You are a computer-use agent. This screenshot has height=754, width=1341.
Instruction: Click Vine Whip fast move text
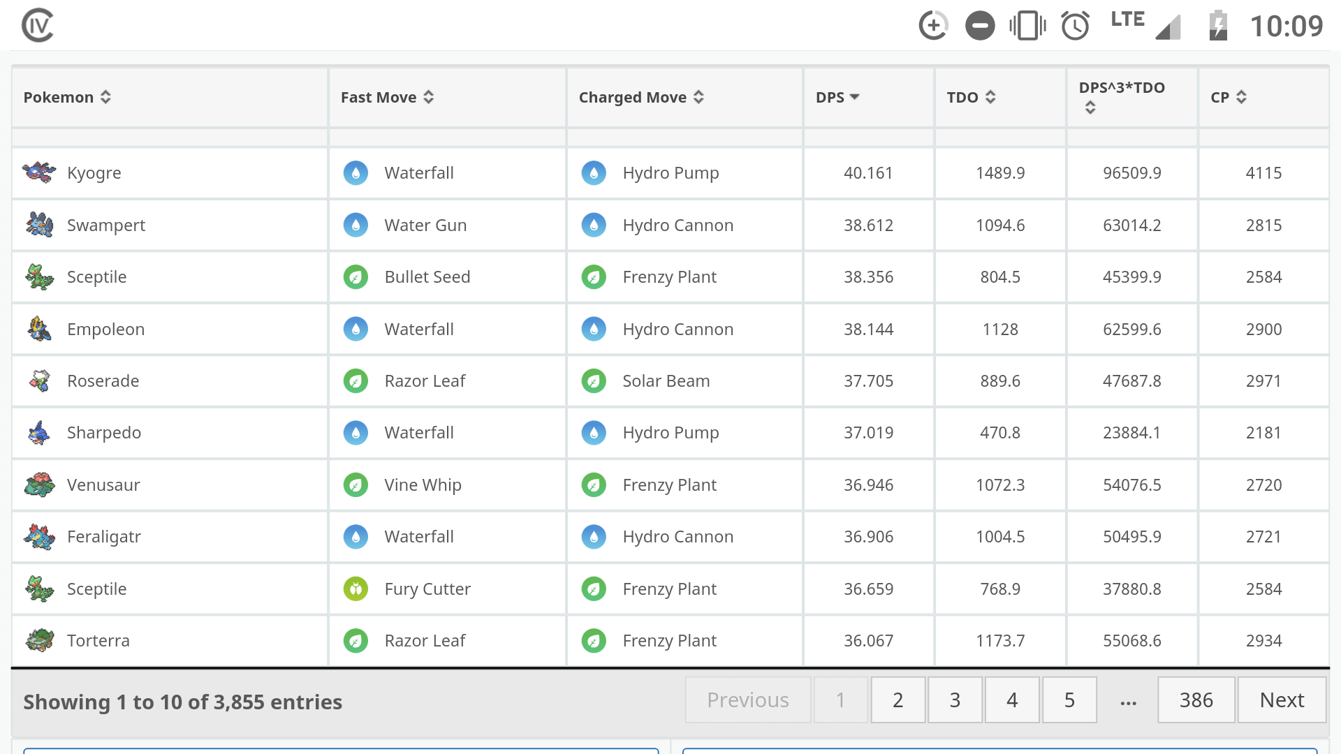tap(423, 485)
